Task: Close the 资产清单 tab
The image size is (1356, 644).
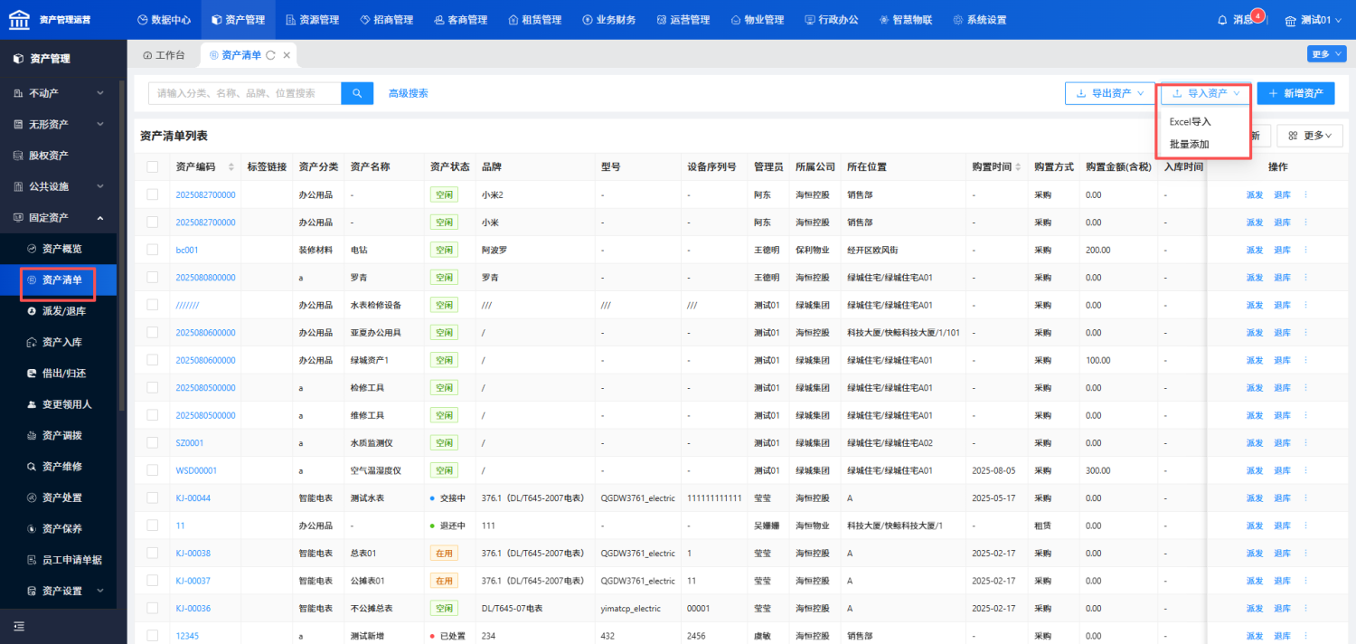Action: tap(287, 55)
